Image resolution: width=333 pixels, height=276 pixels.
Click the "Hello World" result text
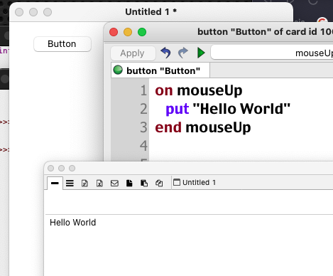(x=73, y=223)
